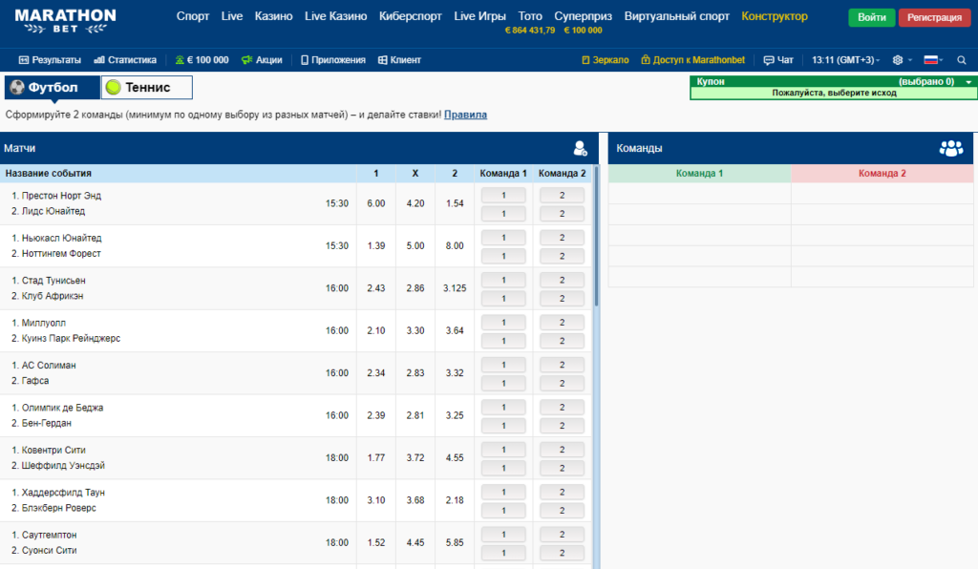This screenshot has height=569, width=978.
Task: Click odds 1.77 for Ковентри Сити
Action: point(376,457)
